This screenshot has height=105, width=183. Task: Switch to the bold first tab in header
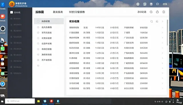pyautogui.click(x=39, y=12)
